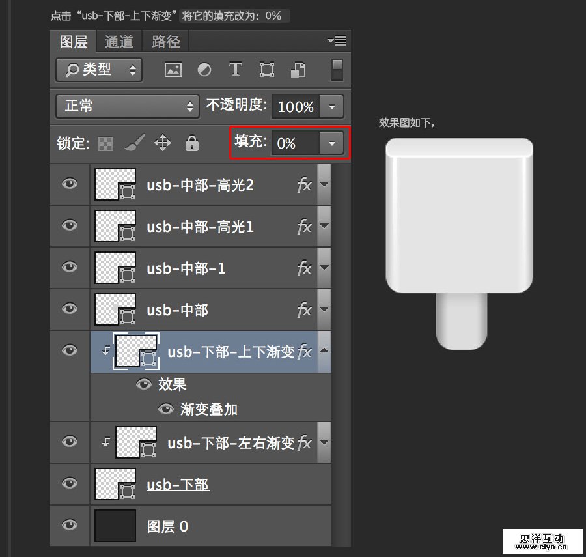Click the shape layer filter icon
Viewport: 586px width, 557px height.
(267, 70)
